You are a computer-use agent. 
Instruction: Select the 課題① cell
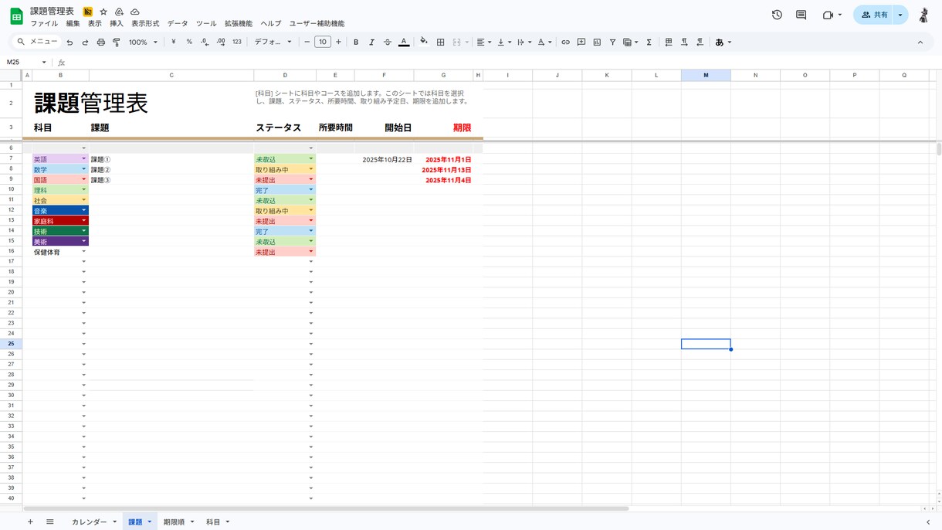coord(171,160)
